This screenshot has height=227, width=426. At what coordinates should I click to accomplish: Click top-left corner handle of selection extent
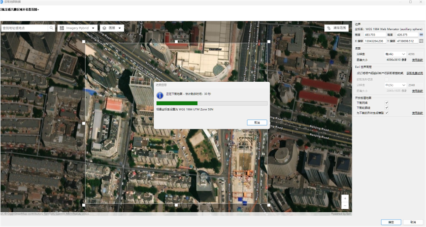point(84,41)
